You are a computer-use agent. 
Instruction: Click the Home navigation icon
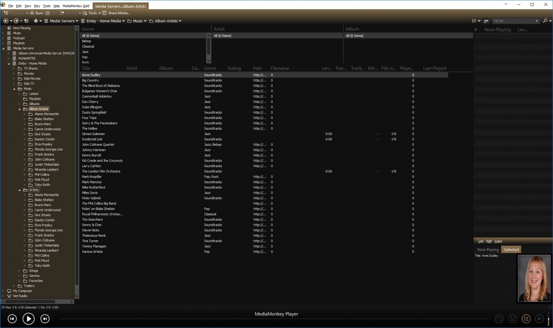[x=36, y=21]
